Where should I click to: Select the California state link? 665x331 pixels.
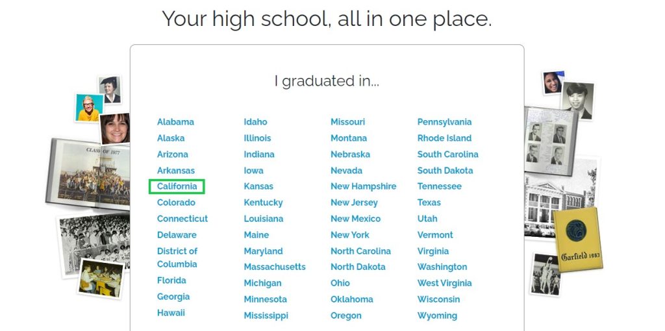point(177,186)
